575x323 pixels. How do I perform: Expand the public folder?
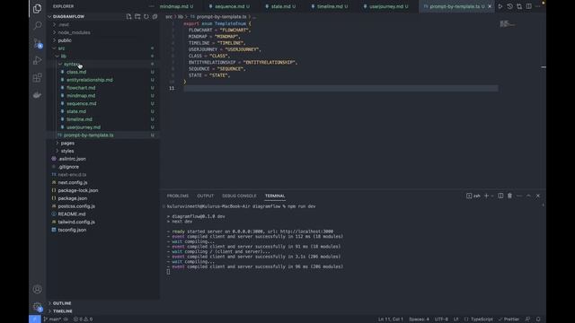click(x=65, y=40)
